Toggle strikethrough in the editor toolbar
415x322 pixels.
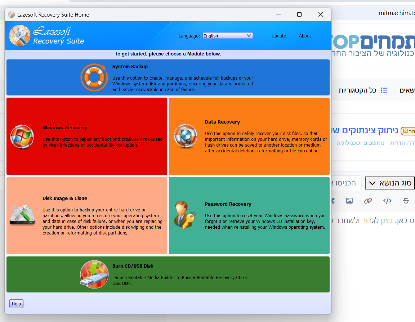tap(406, 201)
